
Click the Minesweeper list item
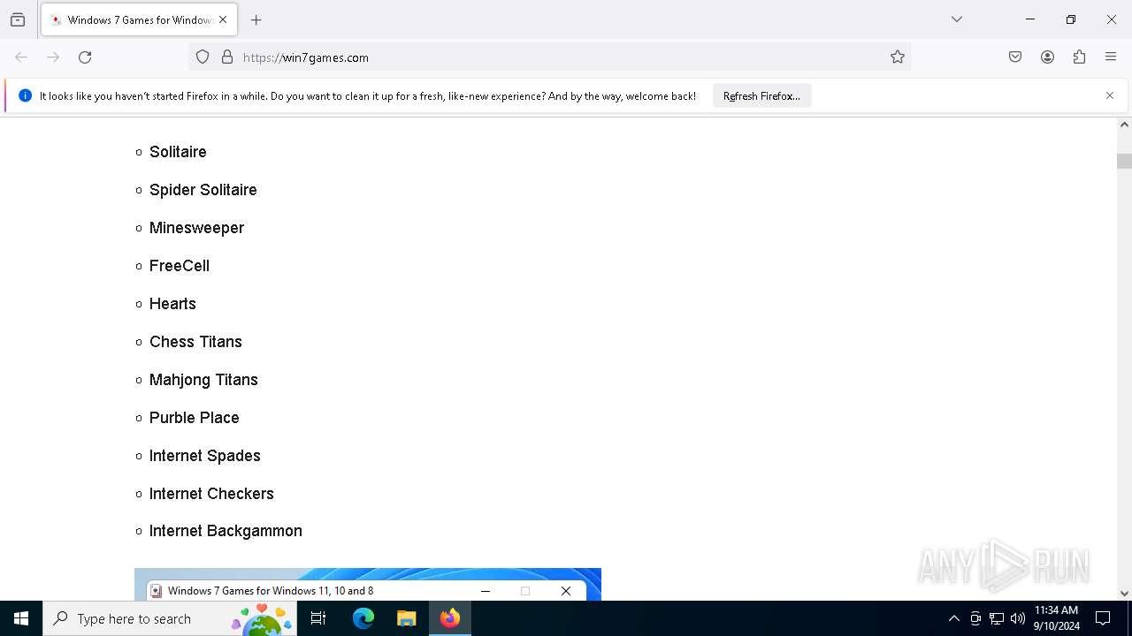[x=196, y=228]
